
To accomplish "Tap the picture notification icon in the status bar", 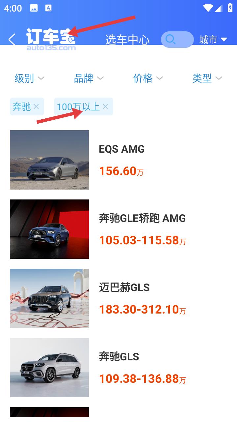I will (34, 8).
